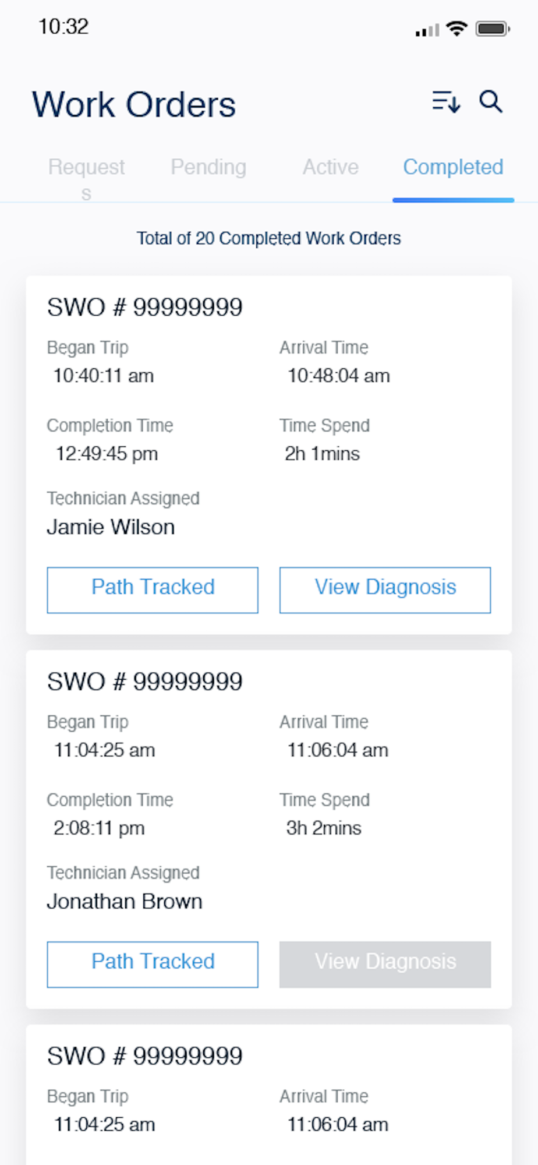
Task: Tap the 10:32 status bar clock
Action: 63,27
